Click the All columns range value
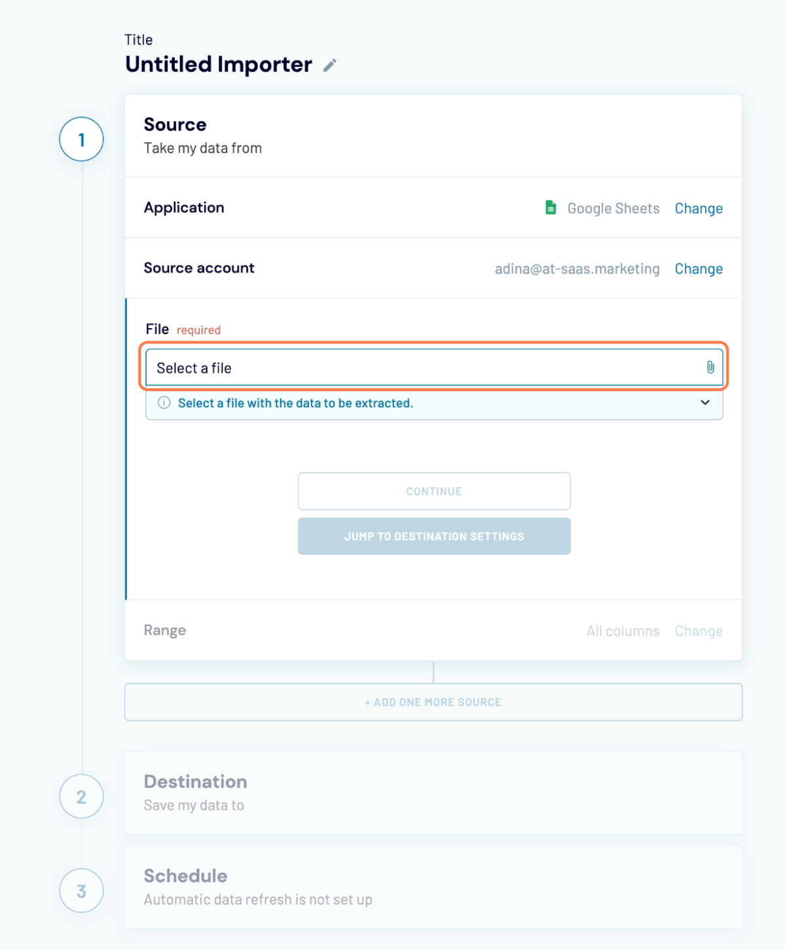 [x=623, y=630]
